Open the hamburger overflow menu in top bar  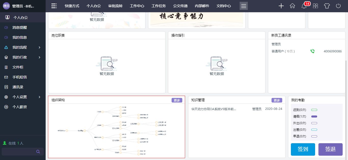pyautogui.click(x=243, y=6)
